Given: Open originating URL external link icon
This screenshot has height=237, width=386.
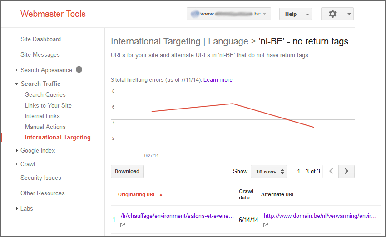Looking at the screenshot, I should click(122, 225).
